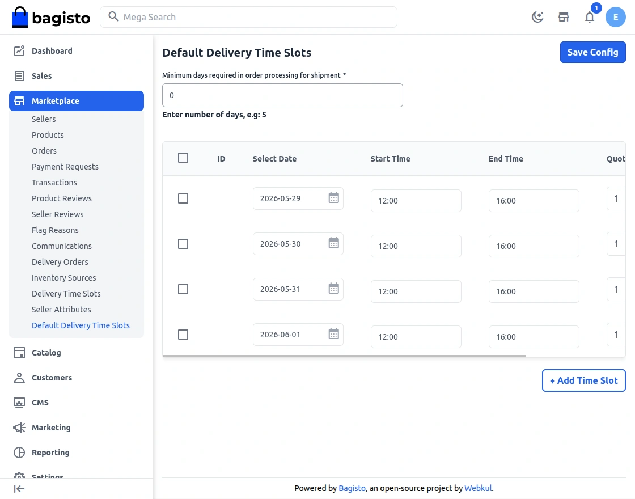Check the 2026-05-31 row checkbox

183,289
